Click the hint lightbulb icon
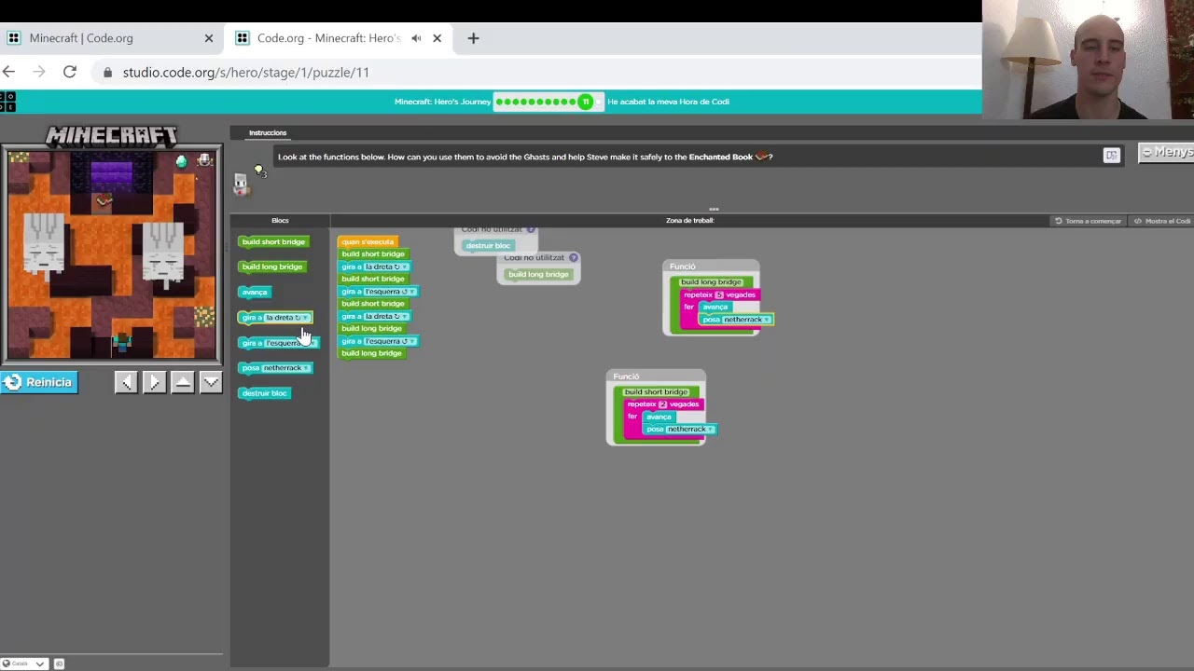Screen dimensions: 1194x671 (x=259, y=171)
